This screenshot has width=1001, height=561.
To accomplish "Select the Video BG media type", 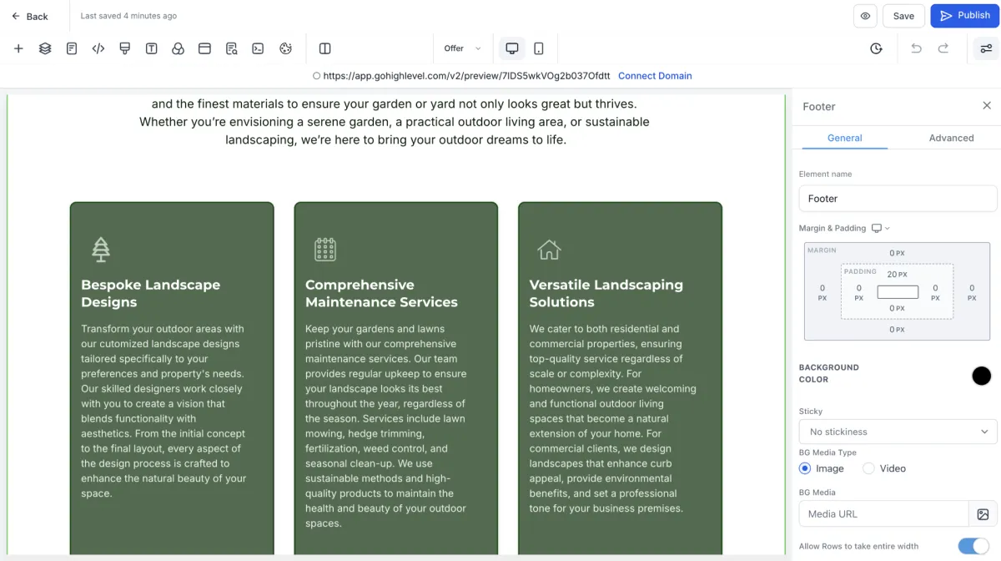I will (x=884, y=468).
